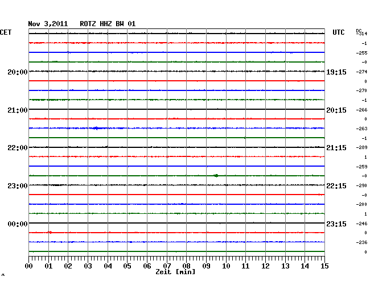This screenshot has height=281, width=370.
Task: Click the 22:15 UTC time label
Action: pyautogui.click(x=336, y=186)
